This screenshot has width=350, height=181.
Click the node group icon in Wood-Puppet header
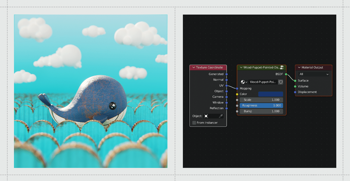282,68
